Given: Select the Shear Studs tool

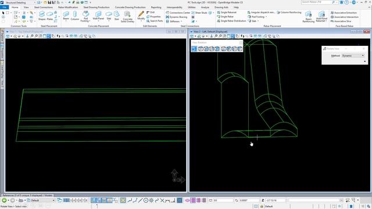Looking at the screenshot, I should point(199,13).
